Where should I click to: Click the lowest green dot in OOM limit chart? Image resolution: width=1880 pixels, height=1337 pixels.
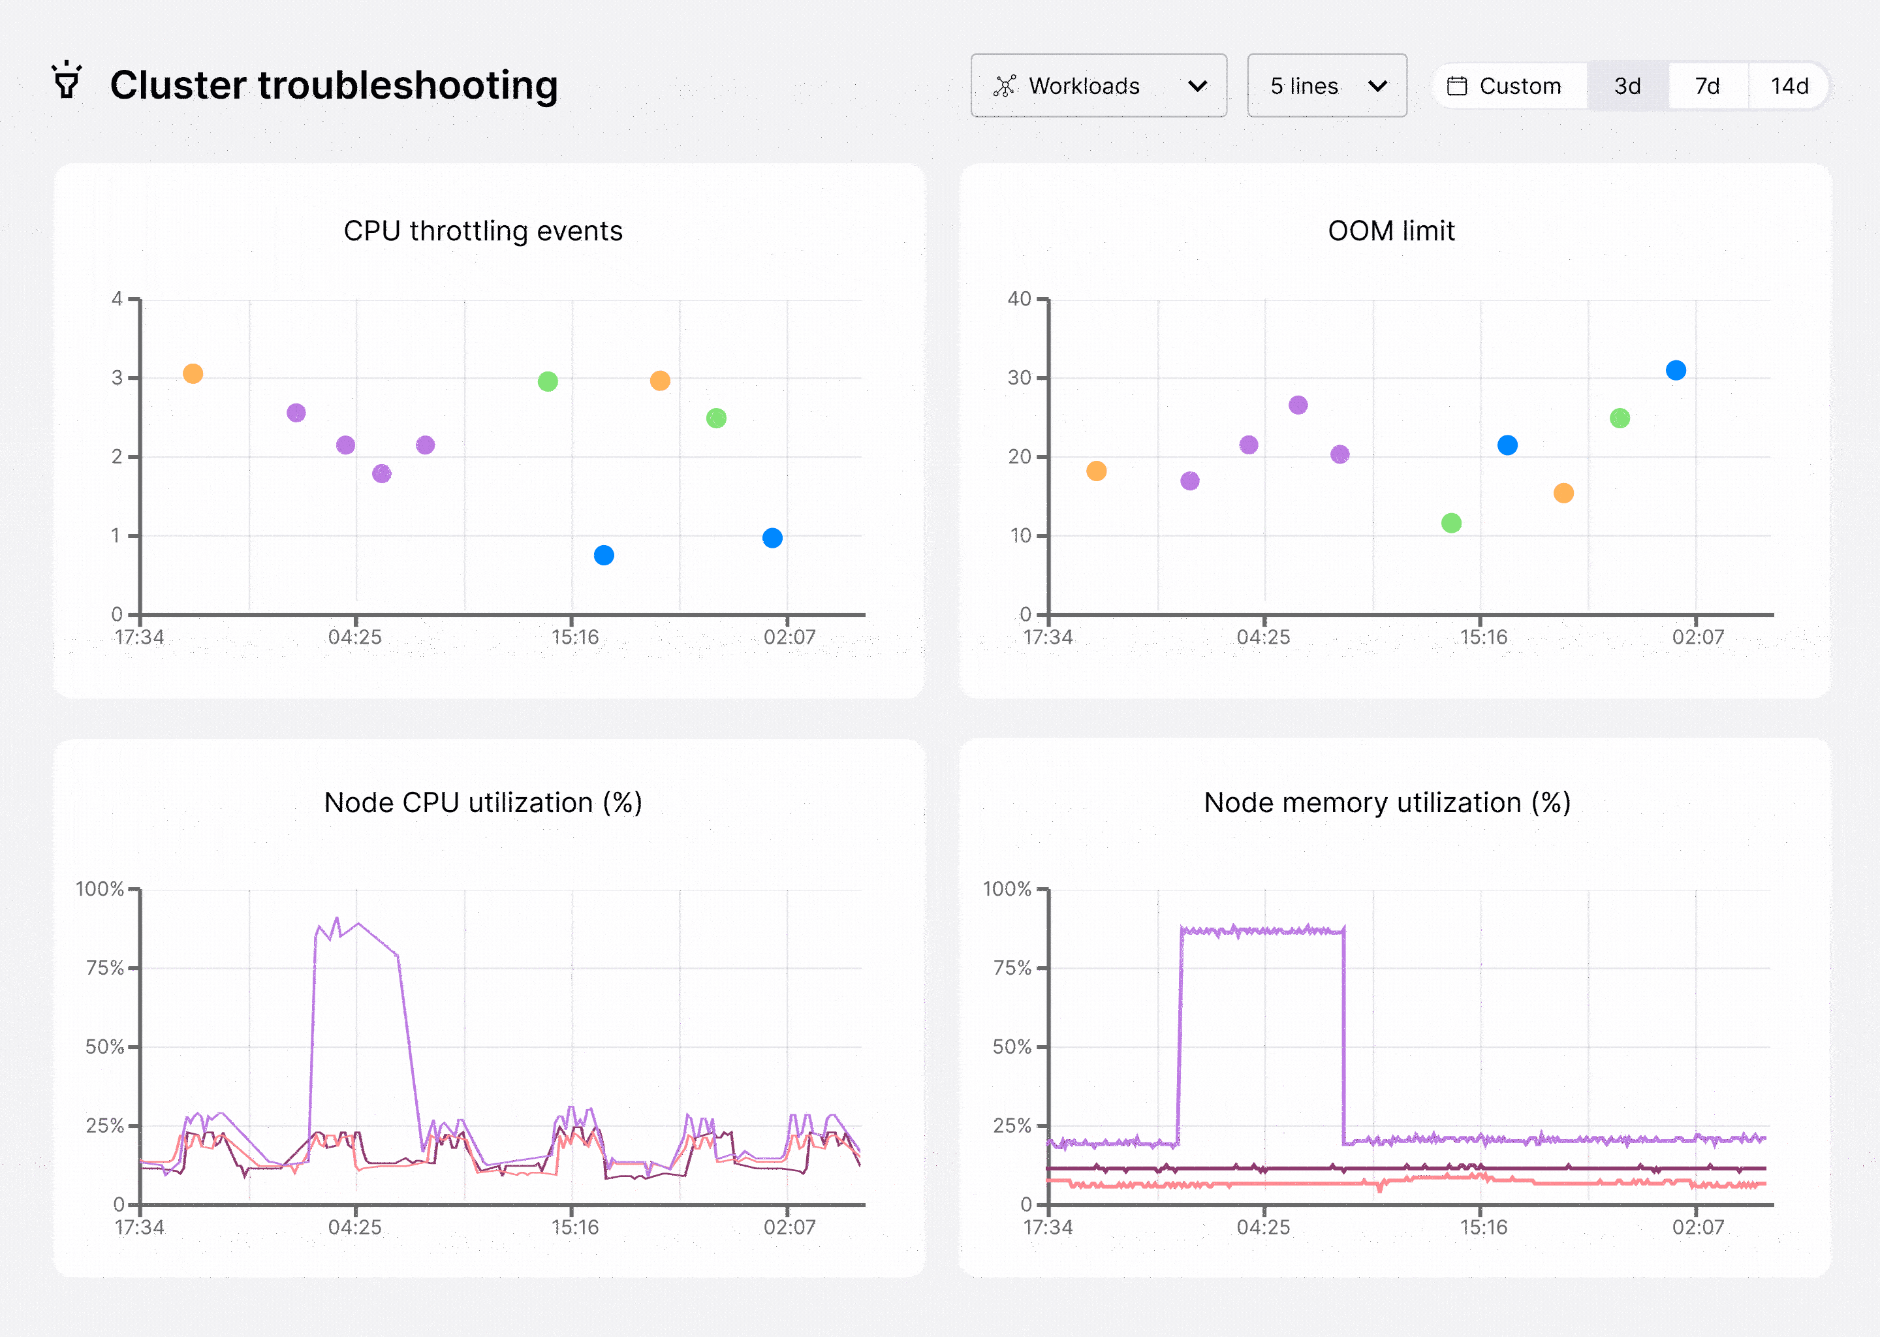pos(1451,524)
